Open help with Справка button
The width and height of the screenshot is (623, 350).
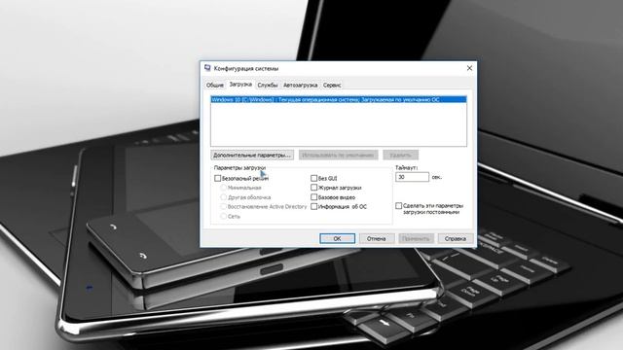[x=456, y=238]
